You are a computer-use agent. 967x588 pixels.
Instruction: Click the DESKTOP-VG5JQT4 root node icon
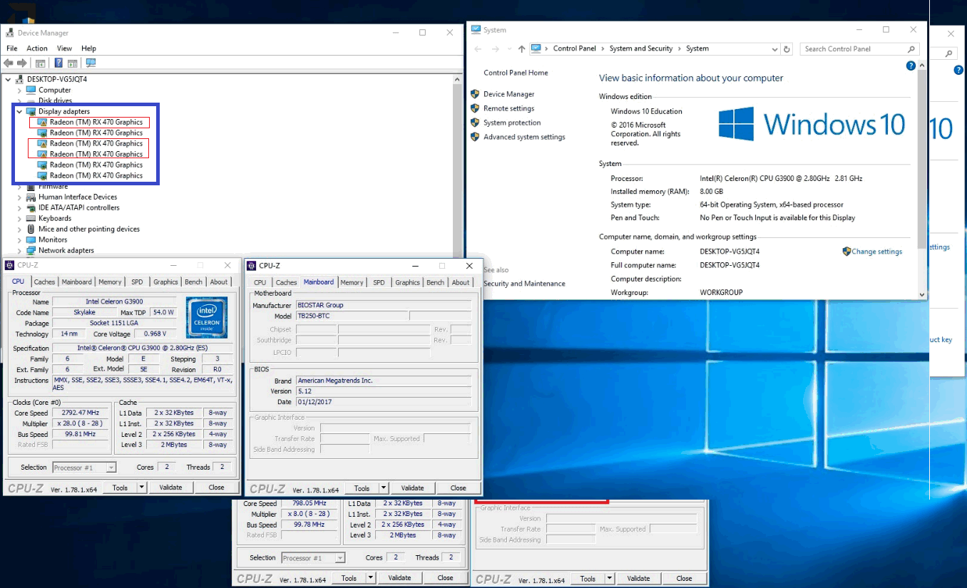pos(20,79)
